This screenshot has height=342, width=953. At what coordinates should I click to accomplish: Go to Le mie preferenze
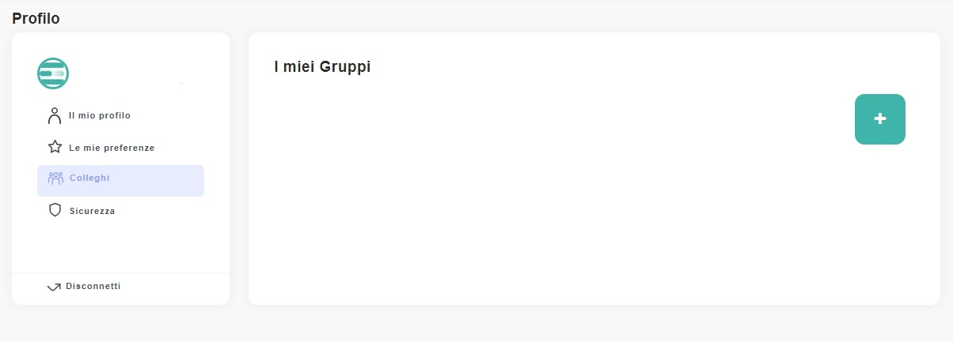(x=111, y=148)
